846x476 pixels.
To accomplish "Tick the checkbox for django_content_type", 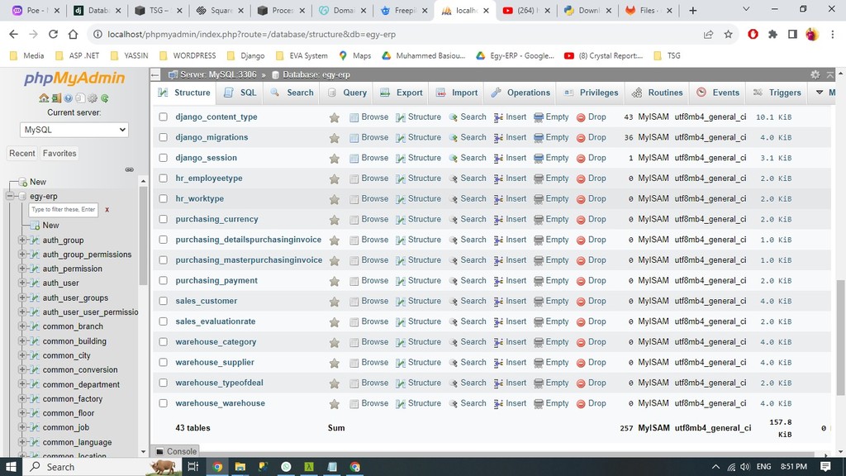I will (x=163, y=117).
